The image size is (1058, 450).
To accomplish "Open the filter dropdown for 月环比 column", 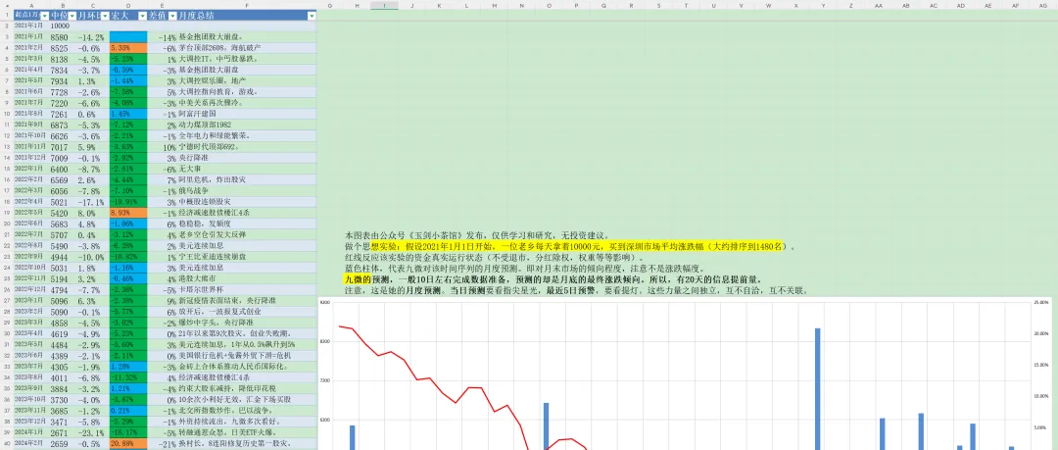I will click(x=105, y=15).
